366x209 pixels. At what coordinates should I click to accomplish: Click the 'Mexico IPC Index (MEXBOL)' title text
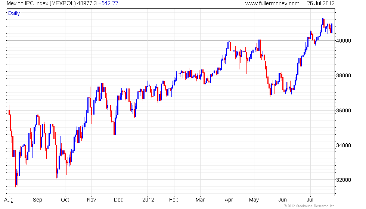coord(41,3)
